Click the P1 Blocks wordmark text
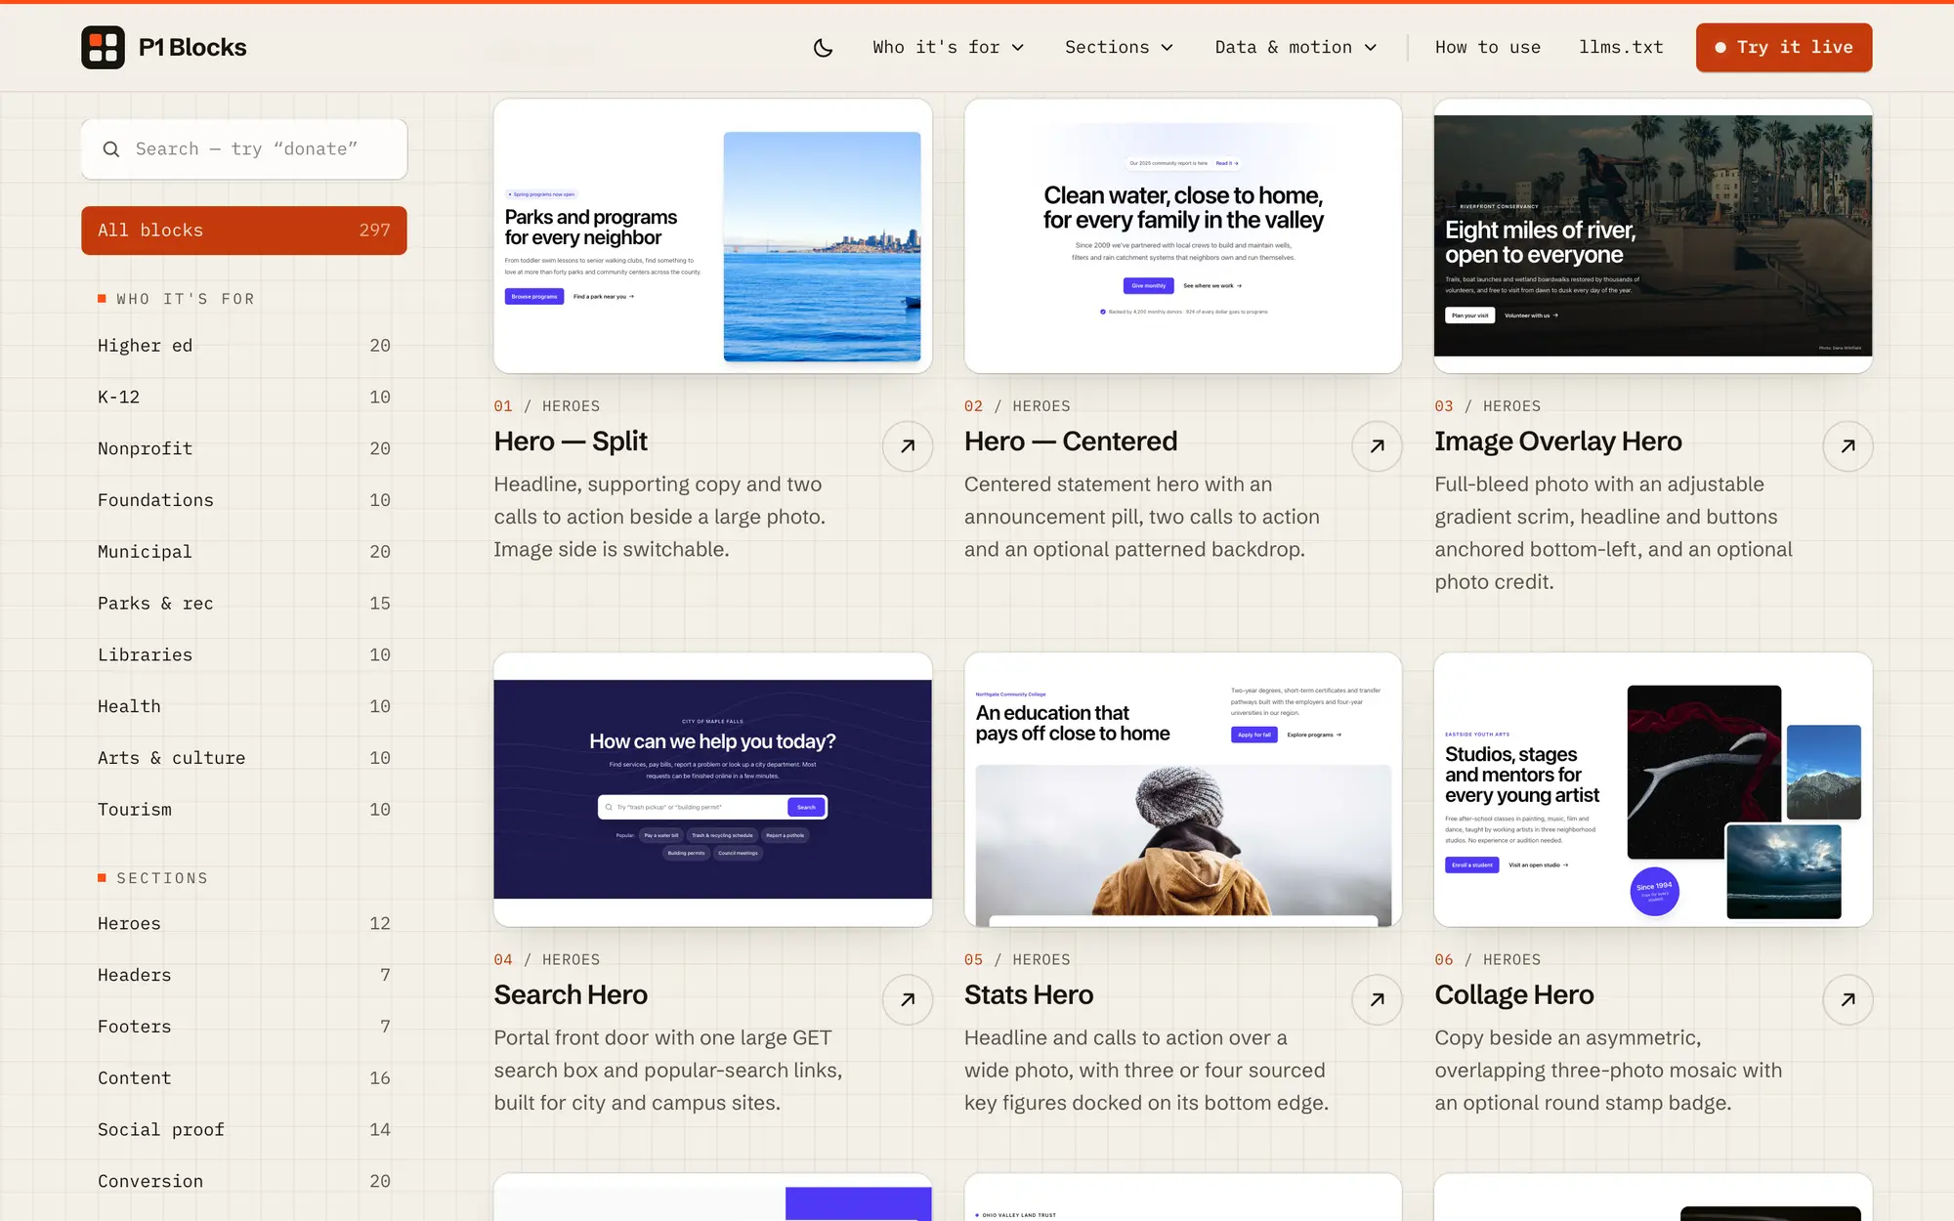This screenshot has width=1954, height=1221. (192, 47)
